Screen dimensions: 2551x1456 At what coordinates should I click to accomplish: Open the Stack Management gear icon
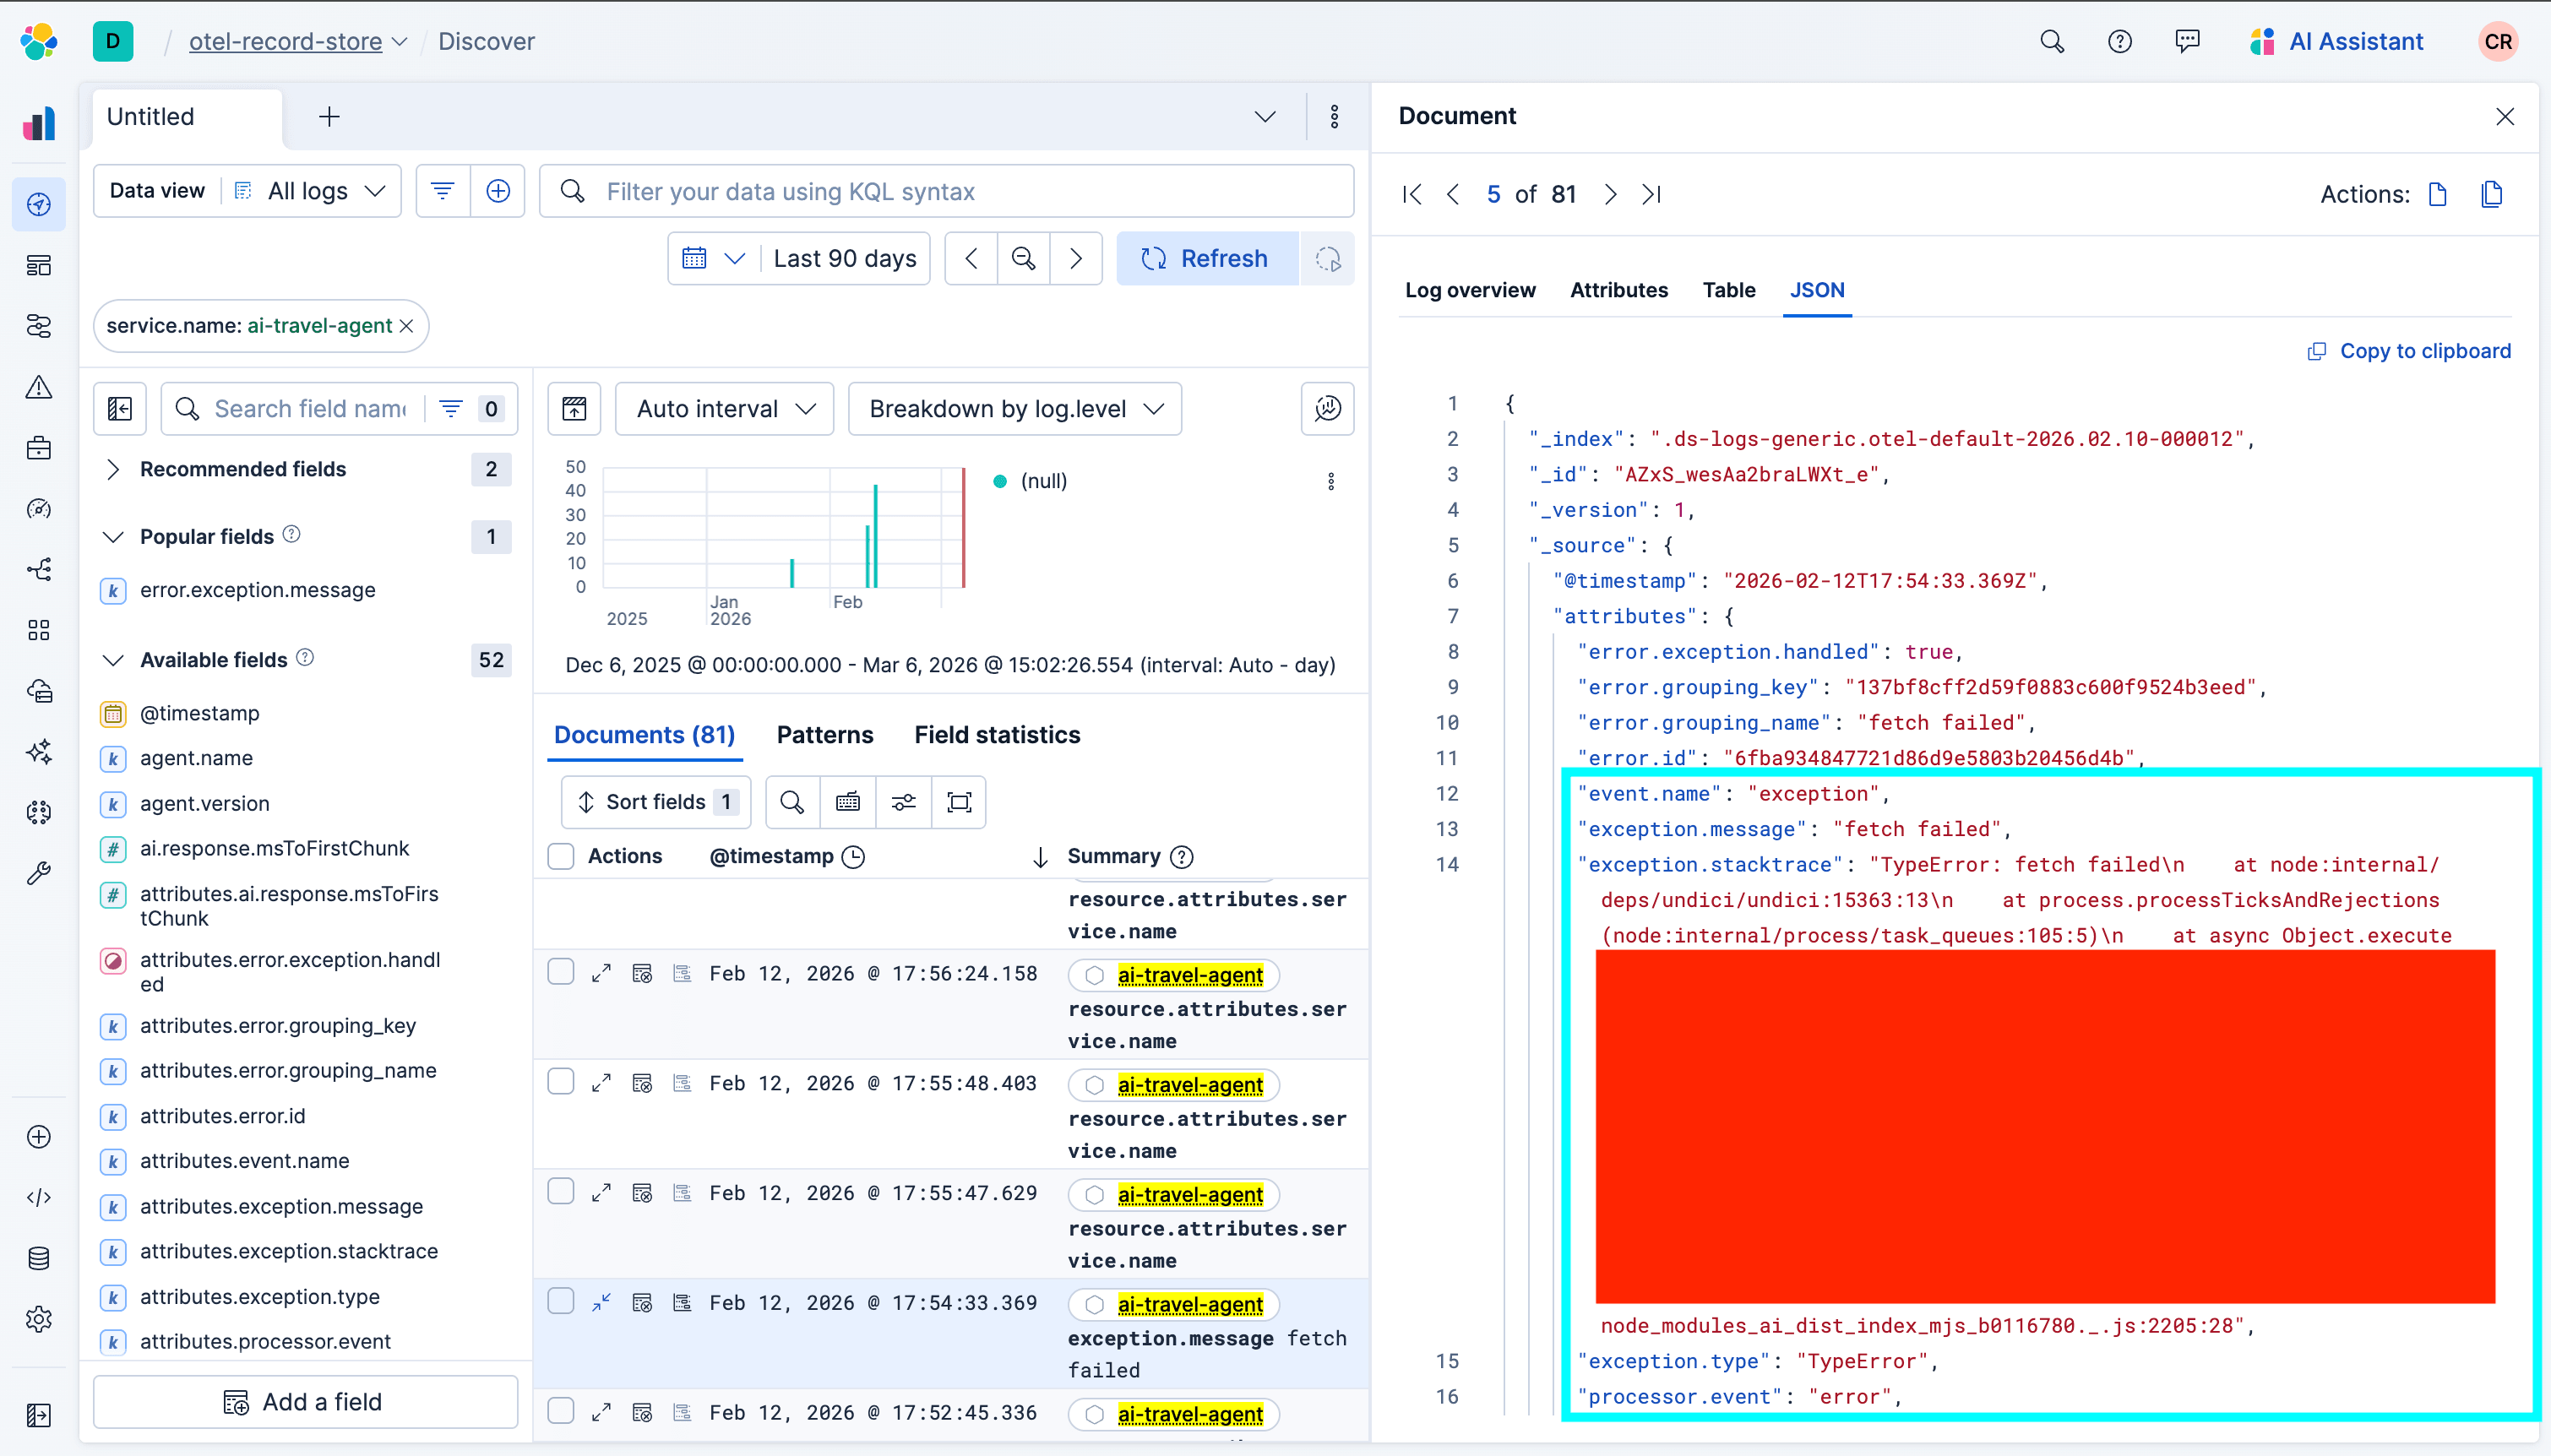coord(39,1319)
